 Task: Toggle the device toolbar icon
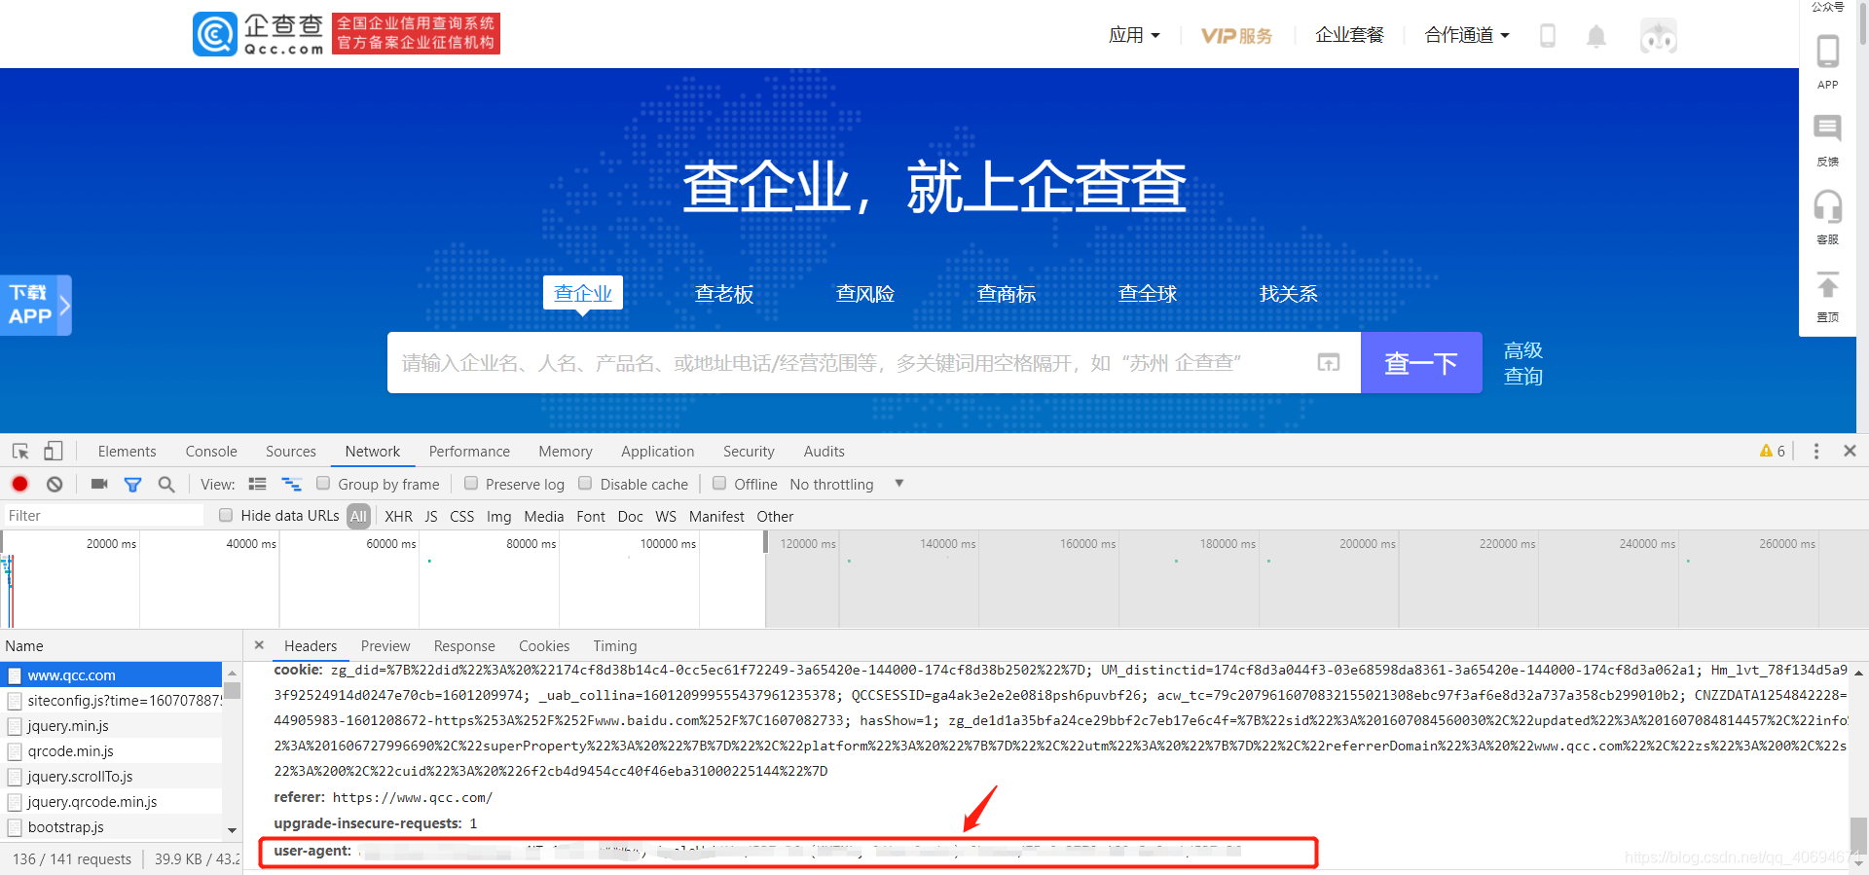click(x=53, y=451)
